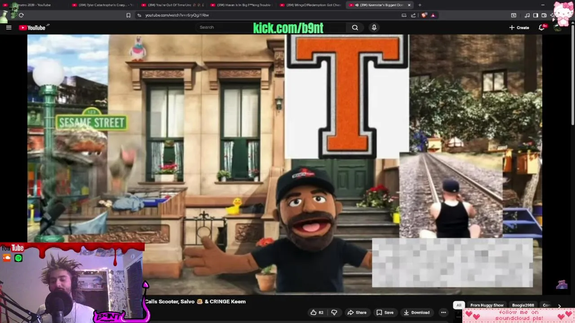
Task: Click the YouTube search magnifier button
Action: [355, 27]
